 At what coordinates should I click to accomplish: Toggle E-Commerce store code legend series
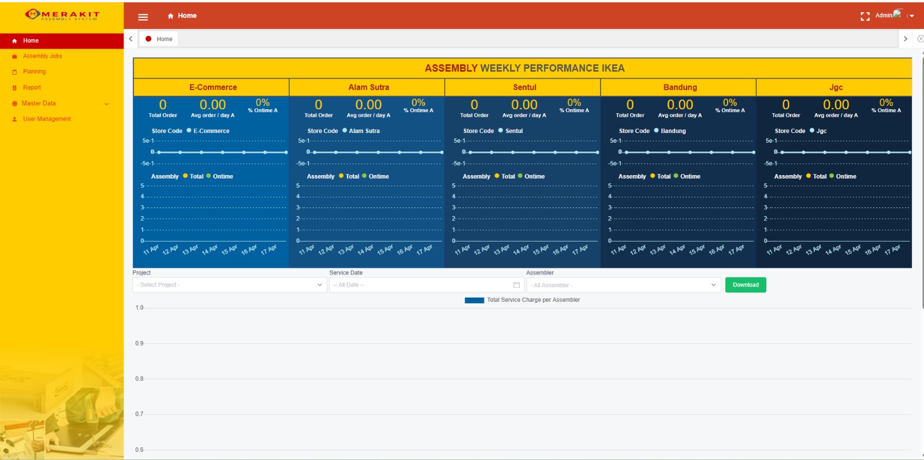pyautogui.click(x=208, y=131)
